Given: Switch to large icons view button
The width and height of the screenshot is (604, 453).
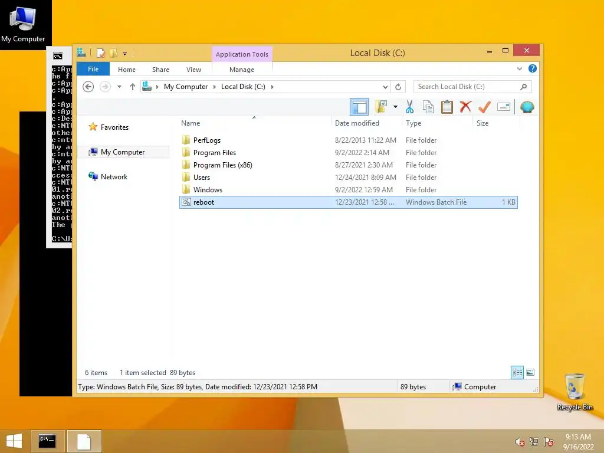Looking at the screenshot, I should click(530, 373).
